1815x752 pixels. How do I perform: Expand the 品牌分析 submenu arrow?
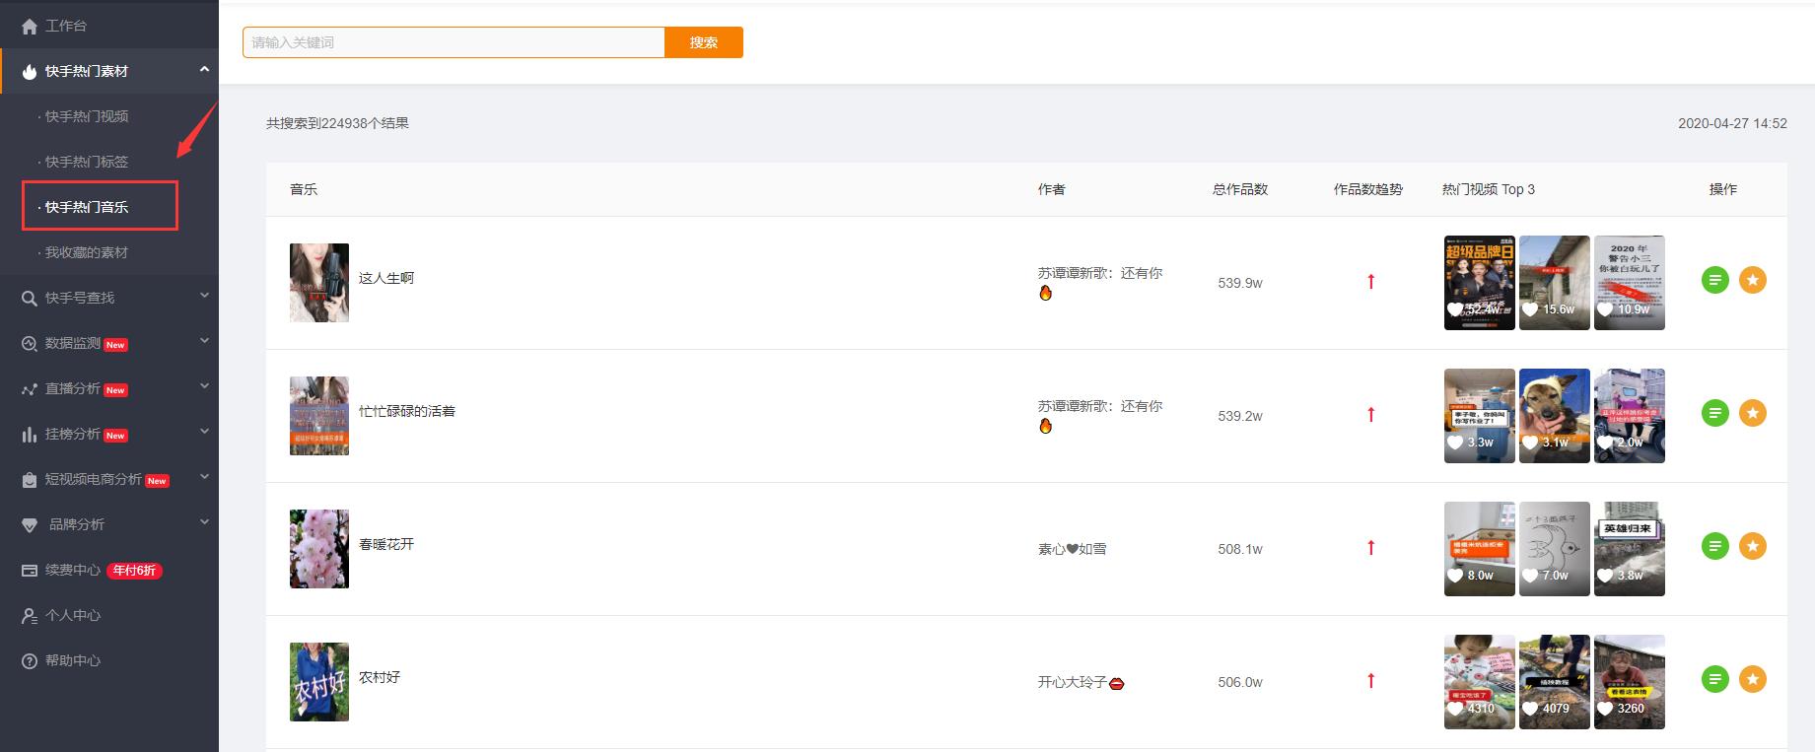pyautogui.click(x=204, y=522)
